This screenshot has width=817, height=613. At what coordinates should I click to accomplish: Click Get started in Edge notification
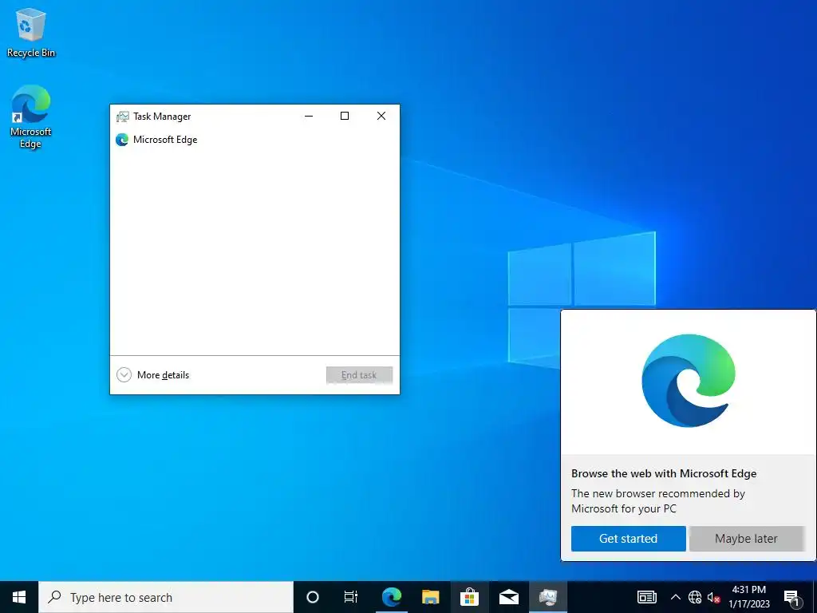[629, 539]
